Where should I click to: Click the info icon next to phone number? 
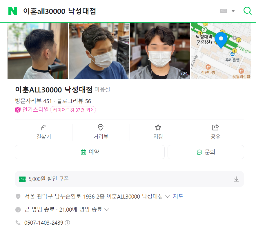pos(67,223)
